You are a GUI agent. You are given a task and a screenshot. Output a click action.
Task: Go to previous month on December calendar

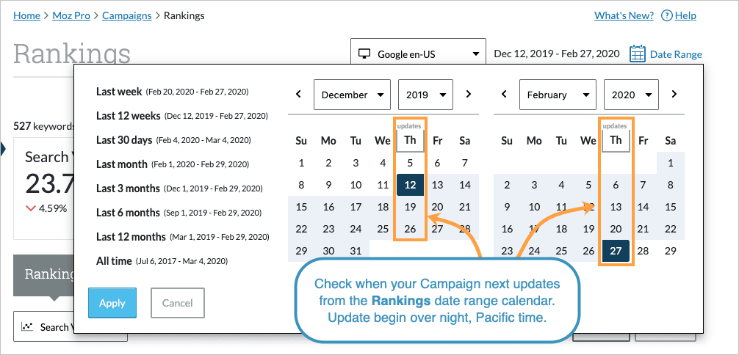[298, 95]
